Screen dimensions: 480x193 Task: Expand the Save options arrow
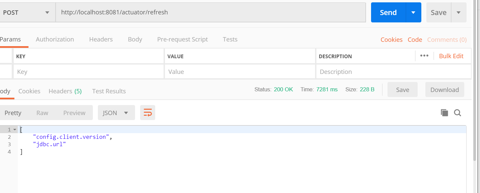[x=459, y=12]
